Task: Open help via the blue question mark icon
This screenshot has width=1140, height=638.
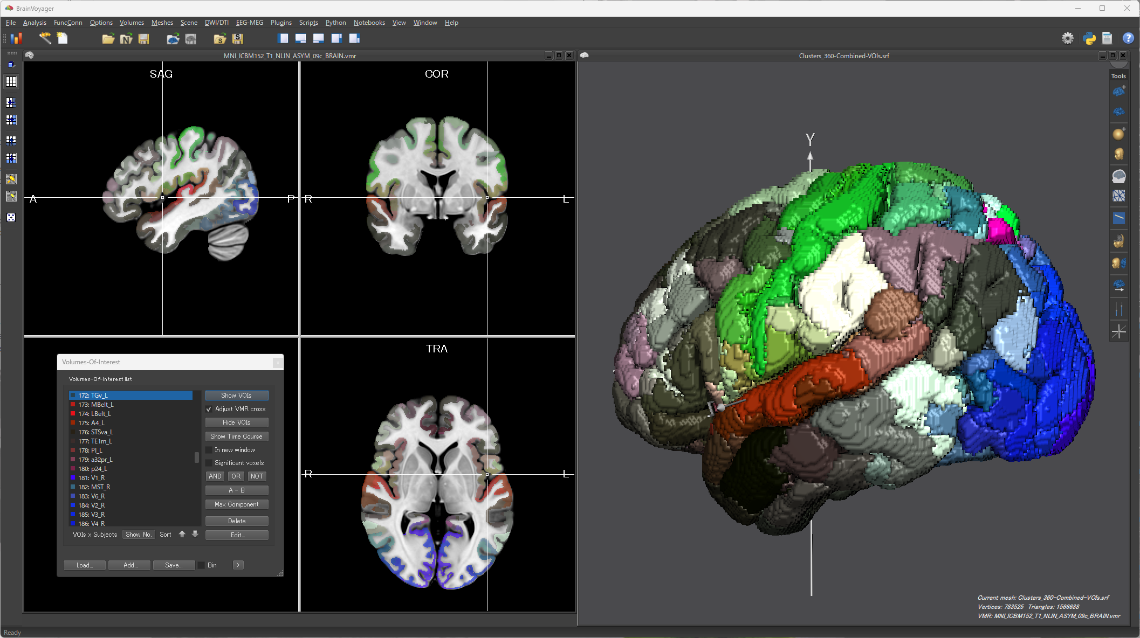Action: [x=1128, y=38]
